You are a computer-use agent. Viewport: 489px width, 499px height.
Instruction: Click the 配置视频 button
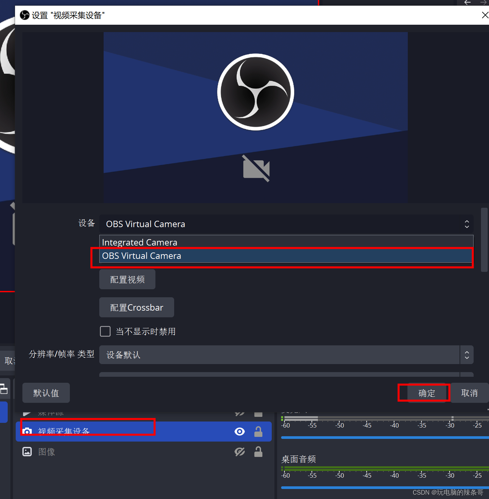(x=127, y=279)
